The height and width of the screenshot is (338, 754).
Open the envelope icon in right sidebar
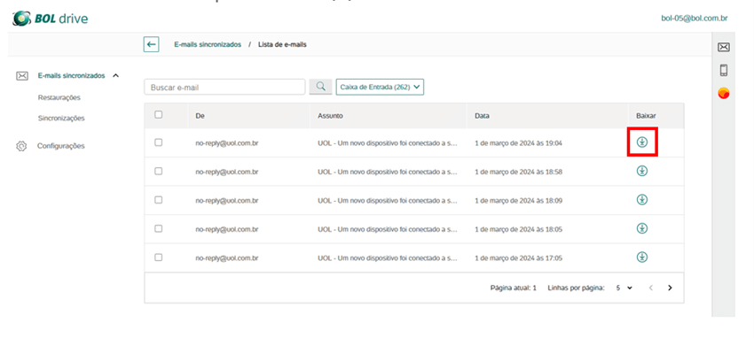point(723,47)
